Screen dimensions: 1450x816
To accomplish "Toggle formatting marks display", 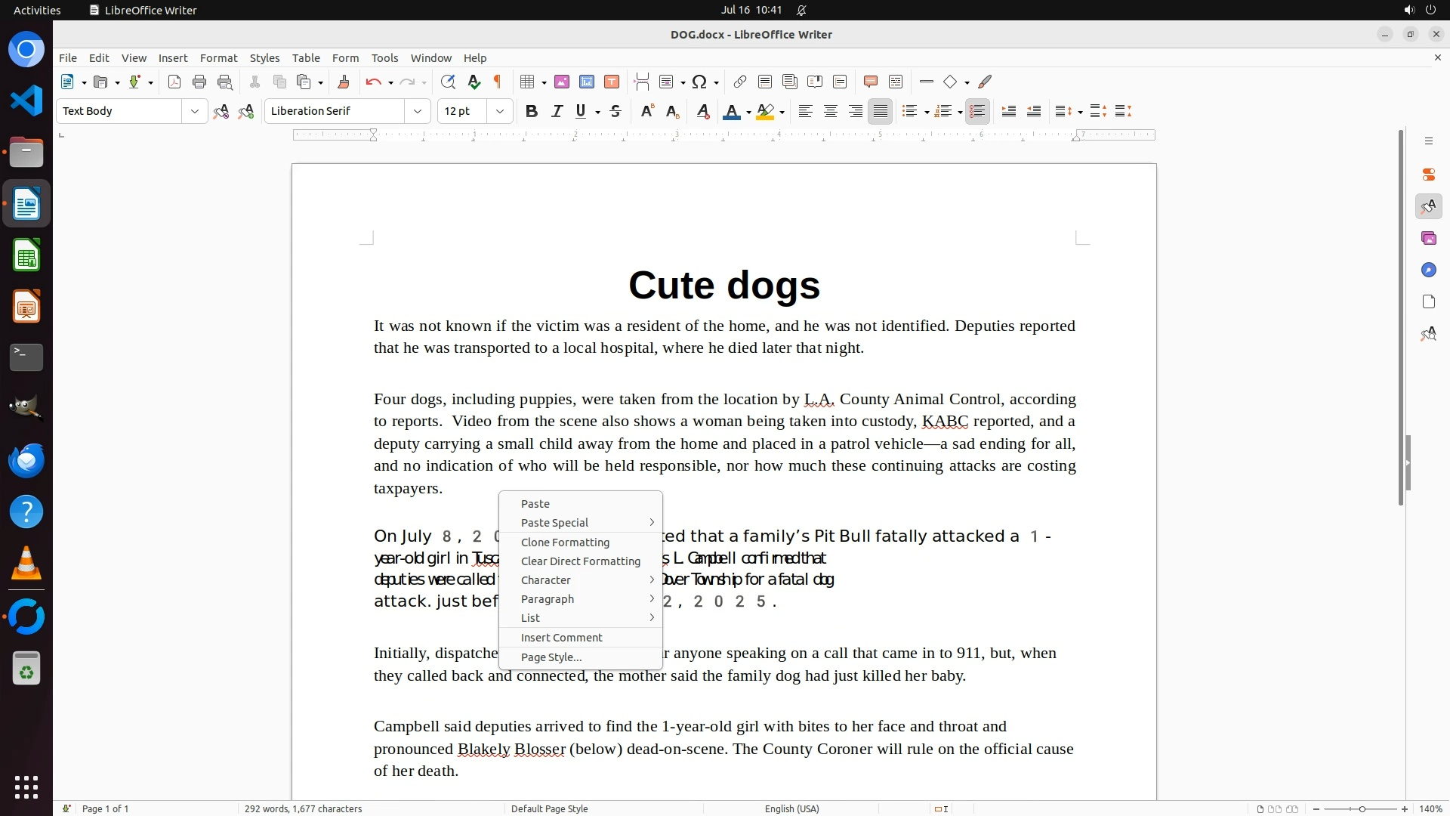I will (498, 82).
